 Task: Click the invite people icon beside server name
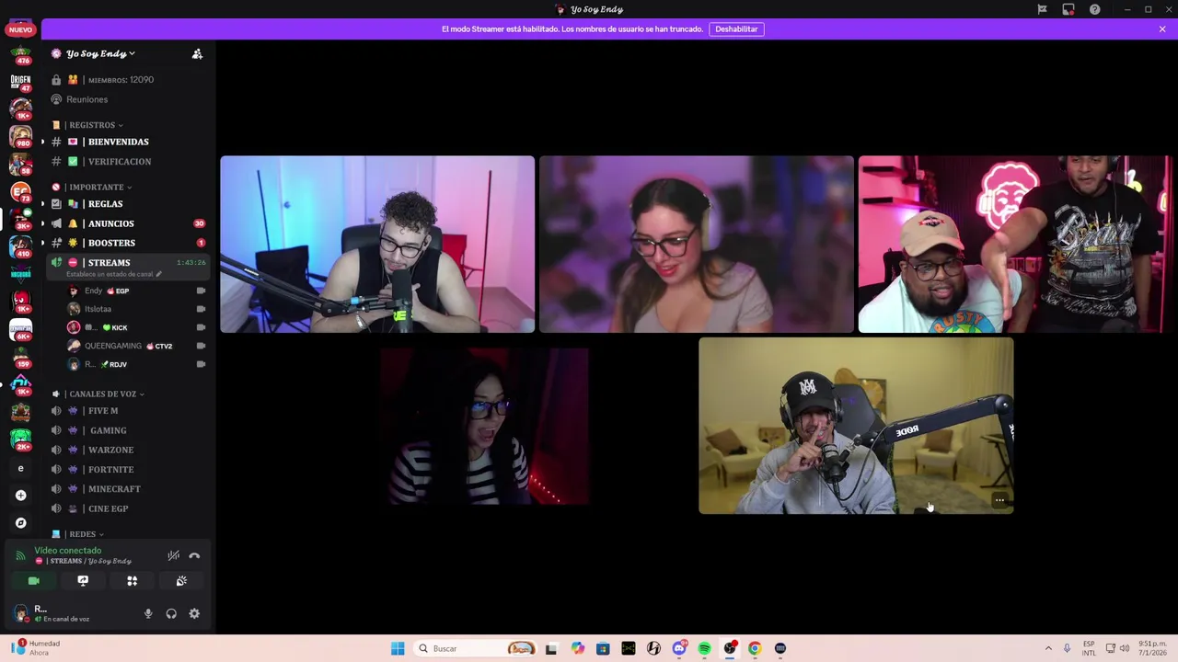197,54
